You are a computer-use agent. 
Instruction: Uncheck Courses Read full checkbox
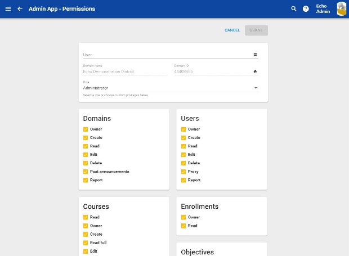point(86,242)
